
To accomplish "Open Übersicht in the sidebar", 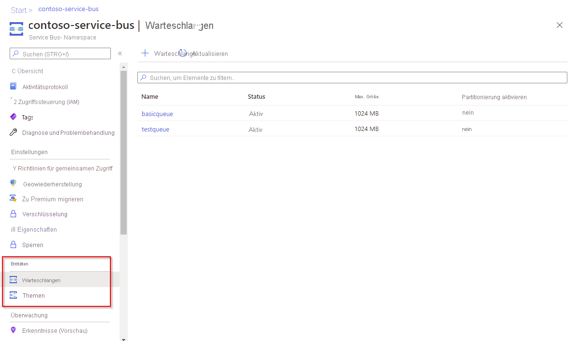I will click(27, 71).
